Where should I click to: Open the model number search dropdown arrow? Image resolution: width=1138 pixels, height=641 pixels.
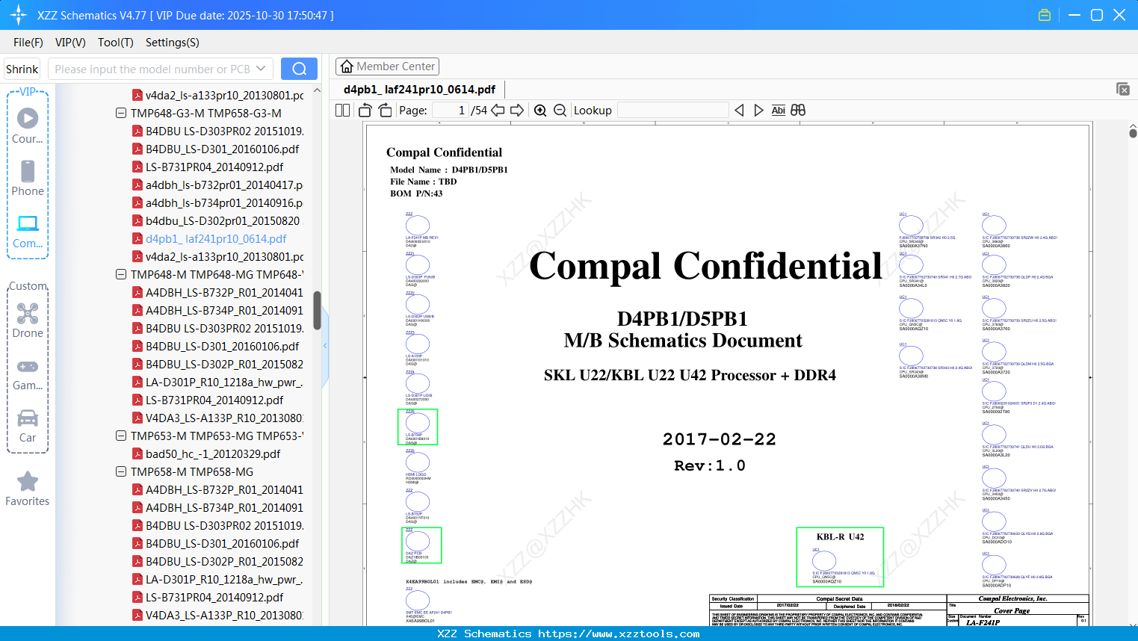pyautogui.click(x=261, y=69)
